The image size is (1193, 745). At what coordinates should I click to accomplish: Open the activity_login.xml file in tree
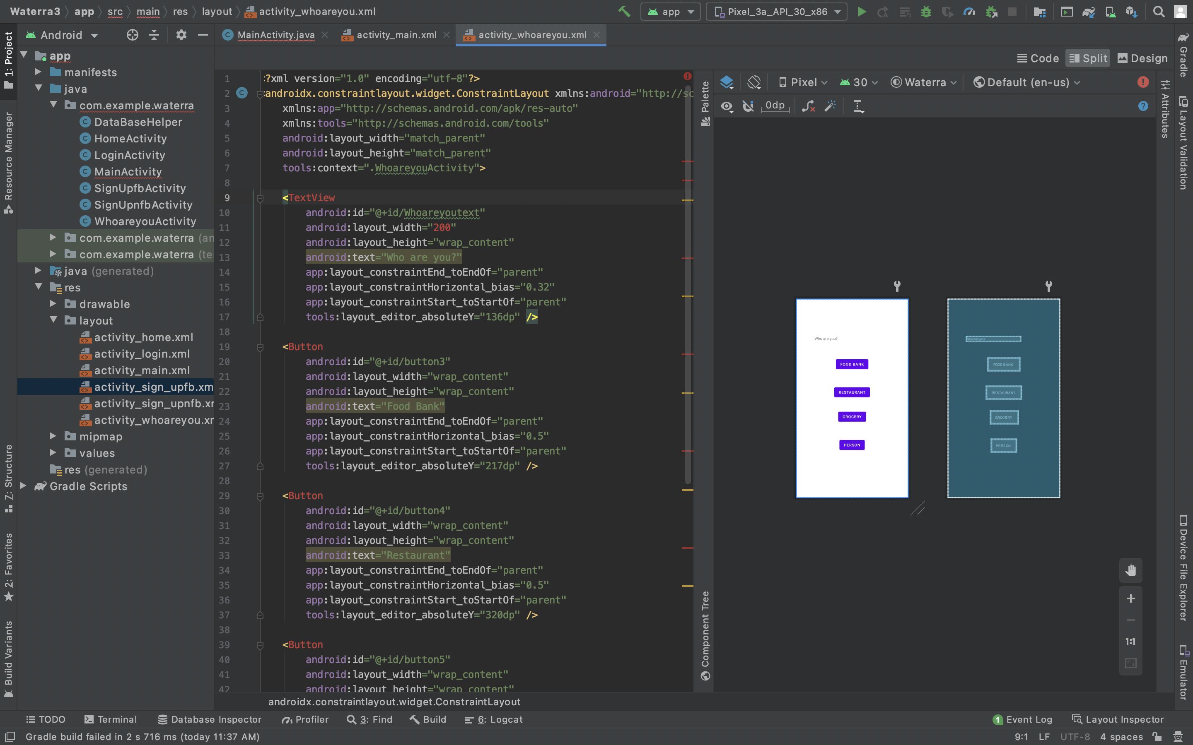(x=142, y=354)
